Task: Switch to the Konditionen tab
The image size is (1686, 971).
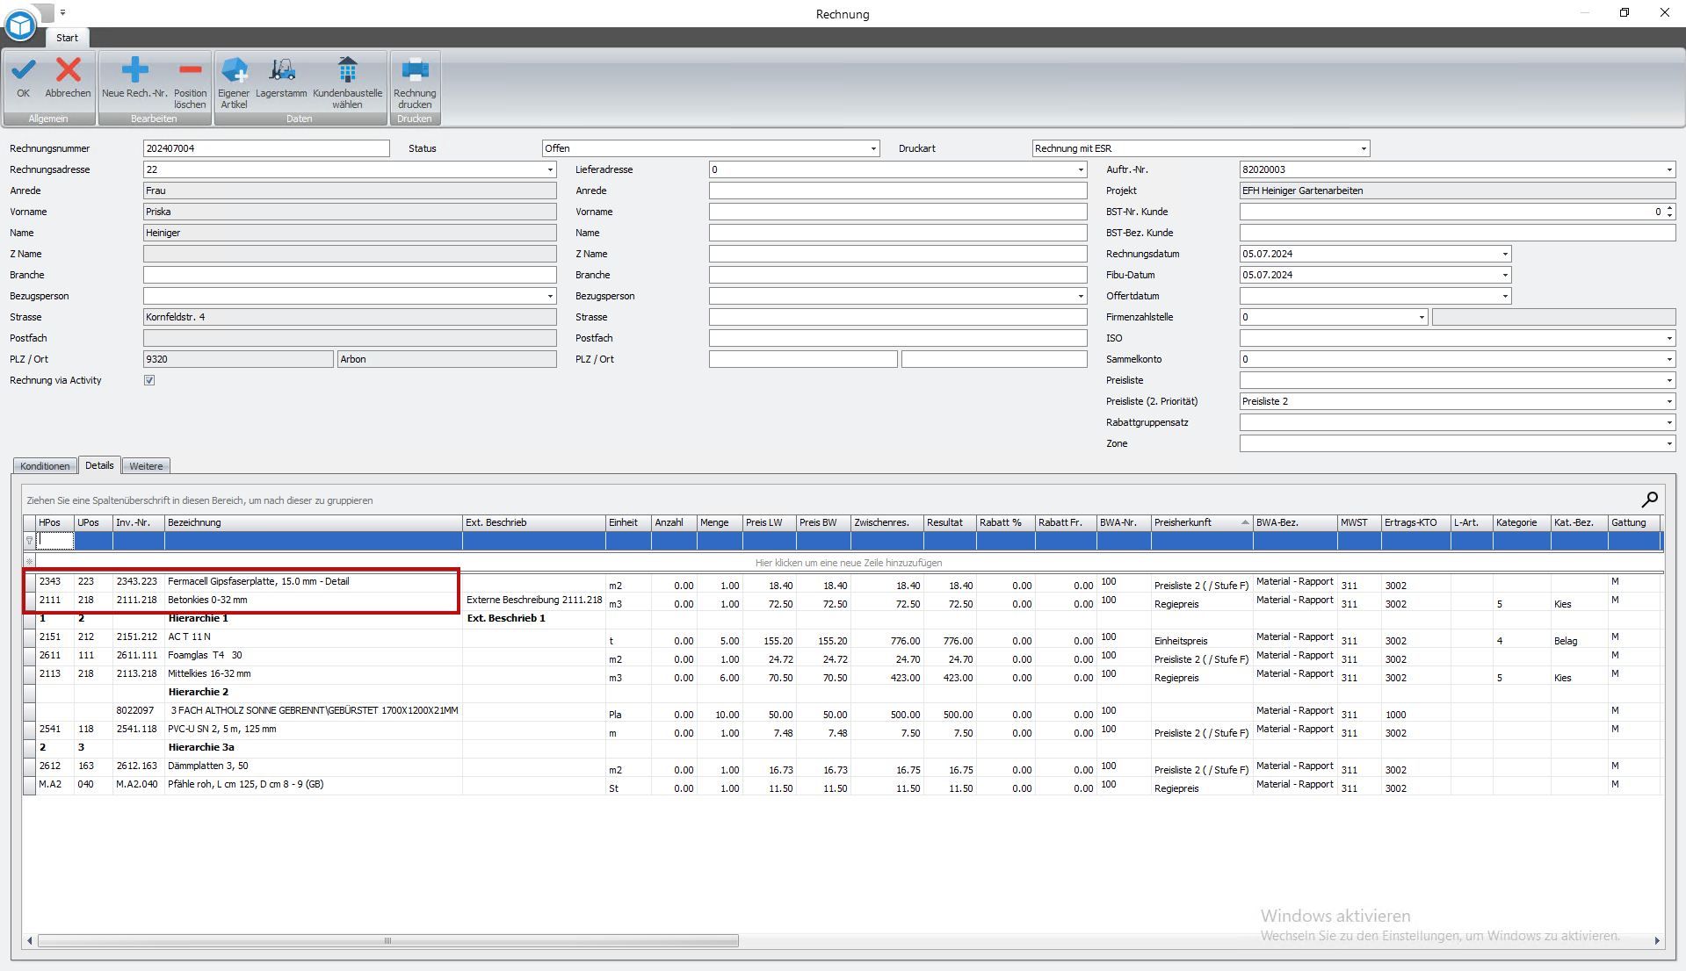Action: click(x=45, y=466)
